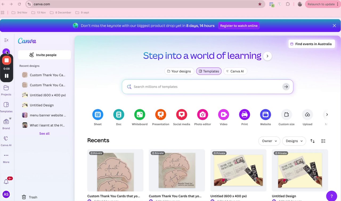Select the Your designs tab
The height and width of the screenshot is (201, 341).
[x=179, y=71]
